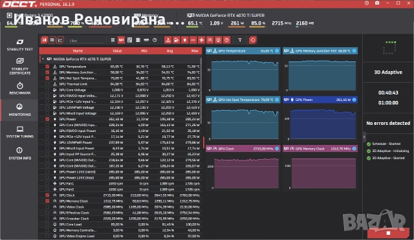The height and width of the screenshot is (240, 414).
Task: Take a screenshot with the camera icon
Action: click(x=377, y=3)
